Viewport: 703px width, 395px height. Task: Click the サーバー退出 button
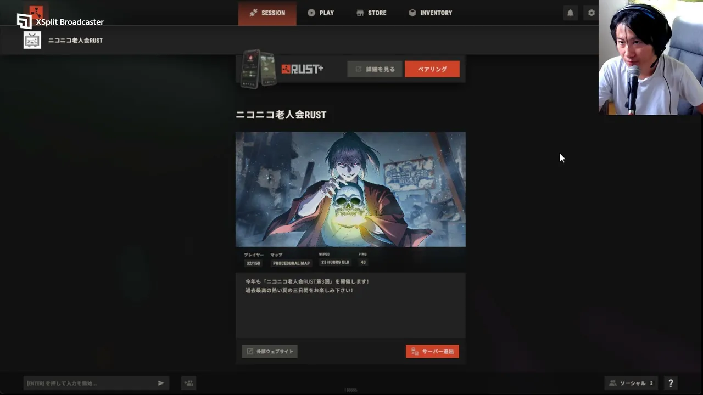432,351
